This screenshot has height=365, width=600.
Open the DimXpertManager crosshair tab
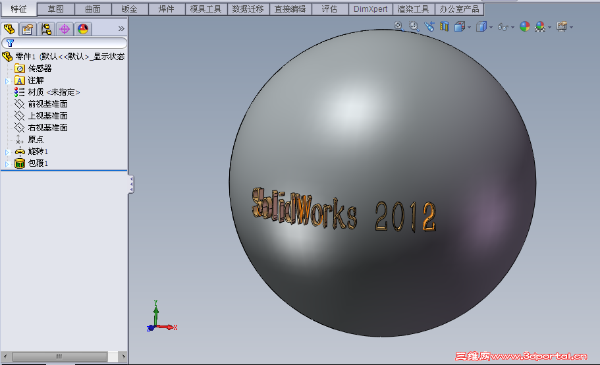click(65, 29)
